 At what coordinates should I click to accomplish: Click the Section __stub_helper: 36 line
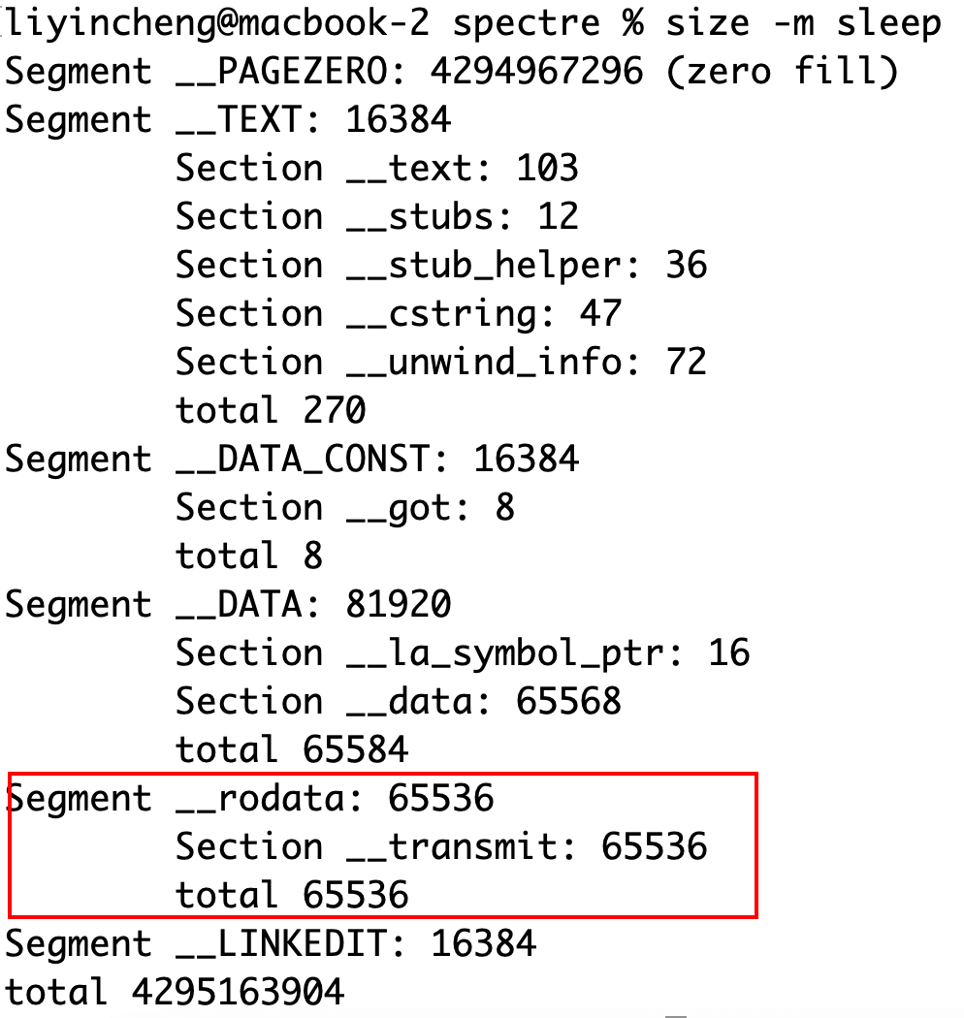(x=441, y=267)
